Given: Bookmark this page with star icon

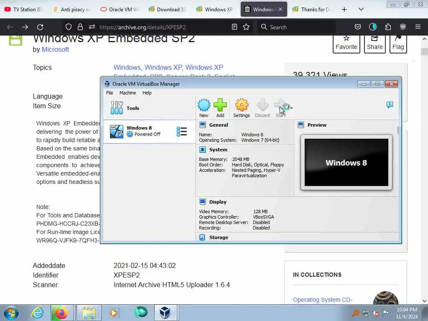Looking at the screenshot, I should (246, 27).
